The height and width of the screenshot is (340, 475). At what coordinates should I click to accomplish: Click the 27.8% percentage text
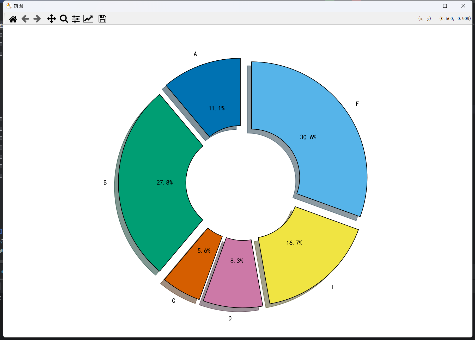tap(165, 182)
